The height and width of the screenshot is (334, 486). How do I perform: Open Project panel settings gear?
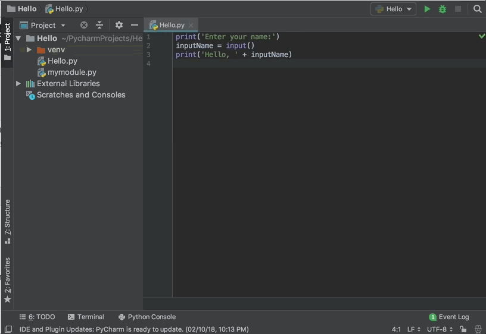119,25
